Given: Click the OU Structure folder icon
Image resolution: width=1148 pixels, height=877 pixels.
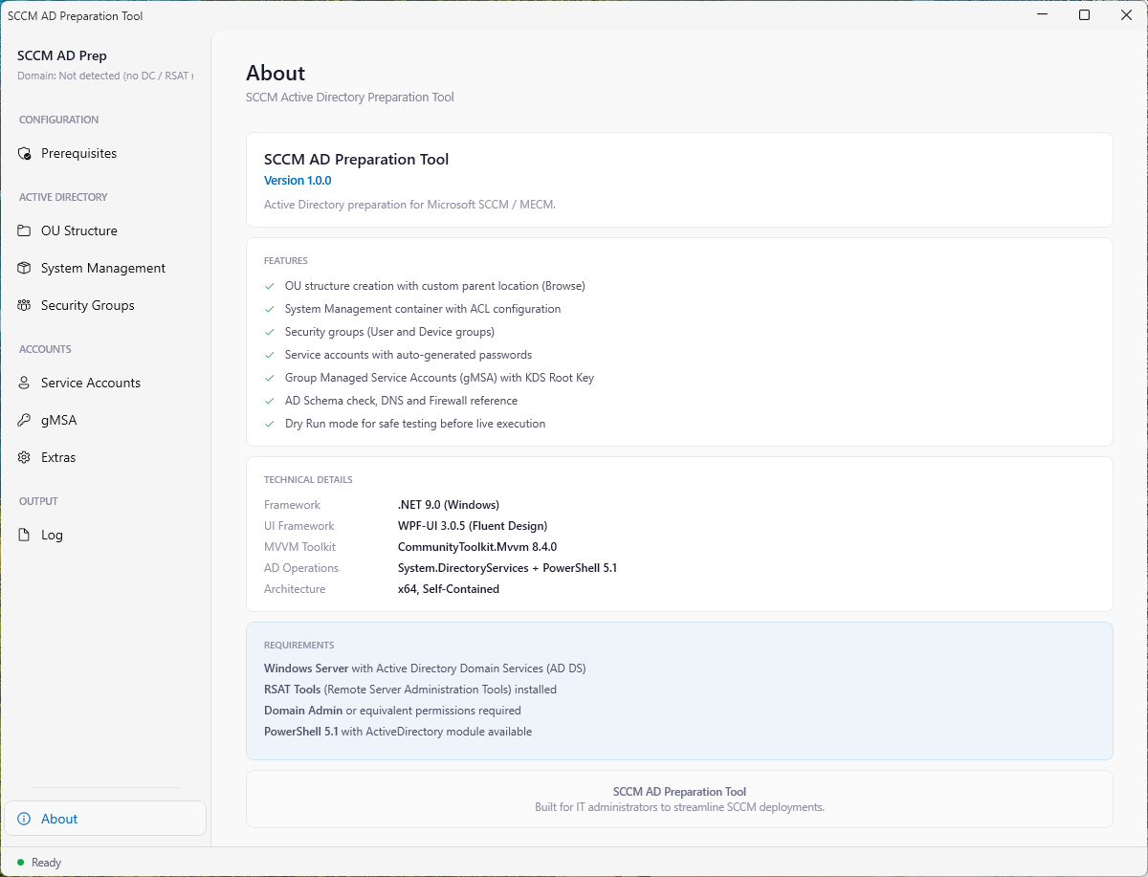Looking at the screenshot, I should tap(24, 231).
